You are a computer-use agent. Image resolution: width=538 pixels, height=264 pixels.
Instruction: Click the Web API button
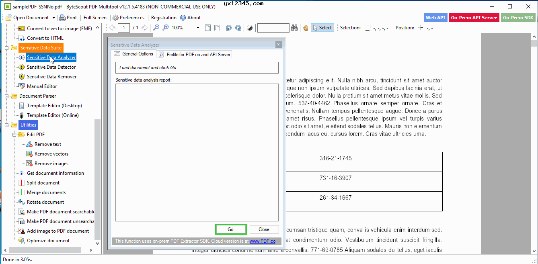pyautogui.click(x=435, y=18)
